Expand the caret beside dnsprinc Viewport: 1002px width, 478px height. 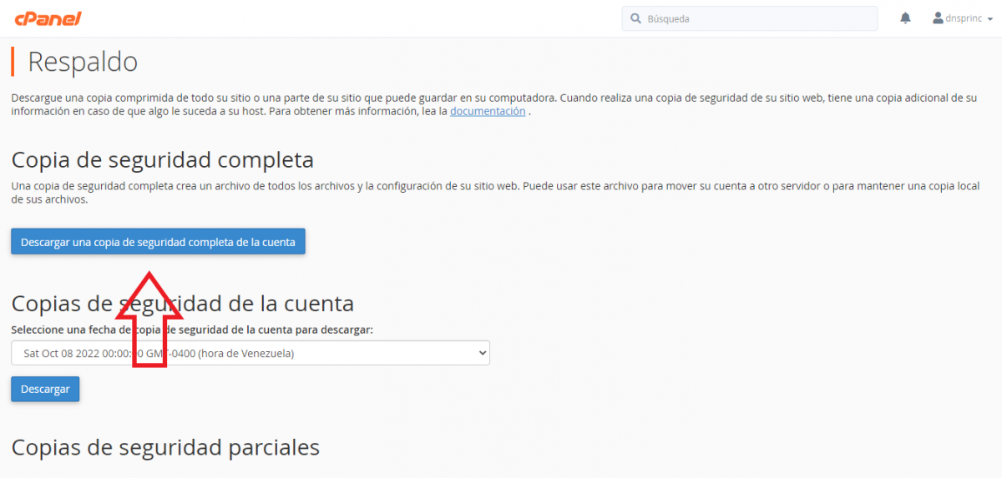tap(989, 19)
